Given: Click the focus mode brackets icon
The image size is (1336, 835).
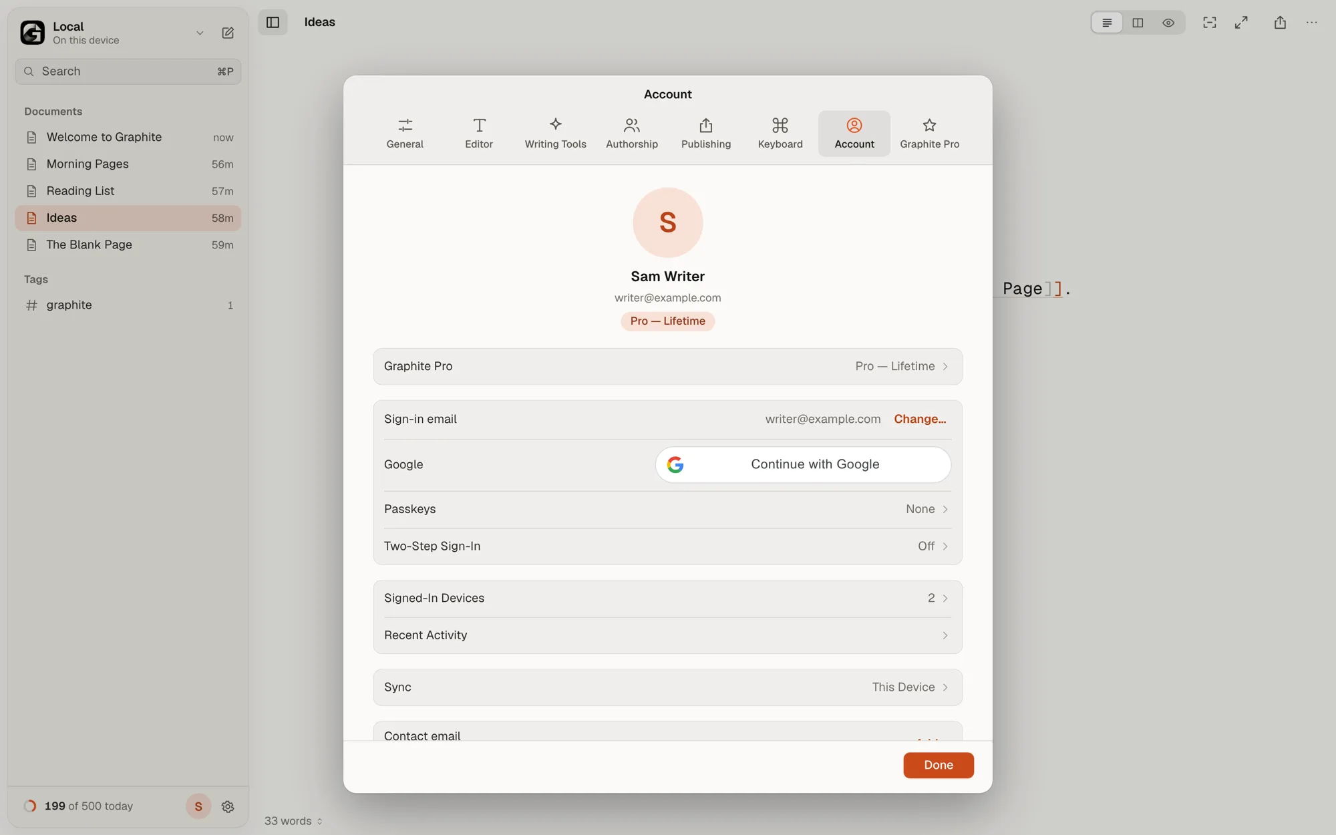Looking at the screenshot, I should [1210, 23].
